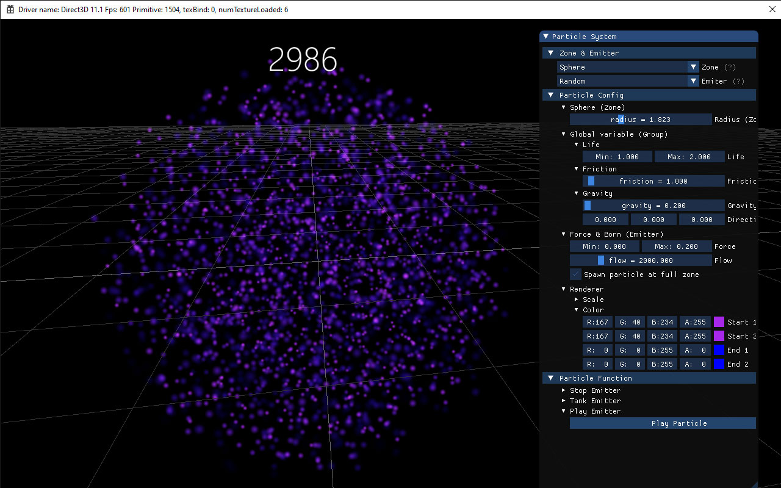The width and height of the screenshot is (781, 488).
Task: Click the End 2 G: 0 field
Action: [x=630, y=364]
